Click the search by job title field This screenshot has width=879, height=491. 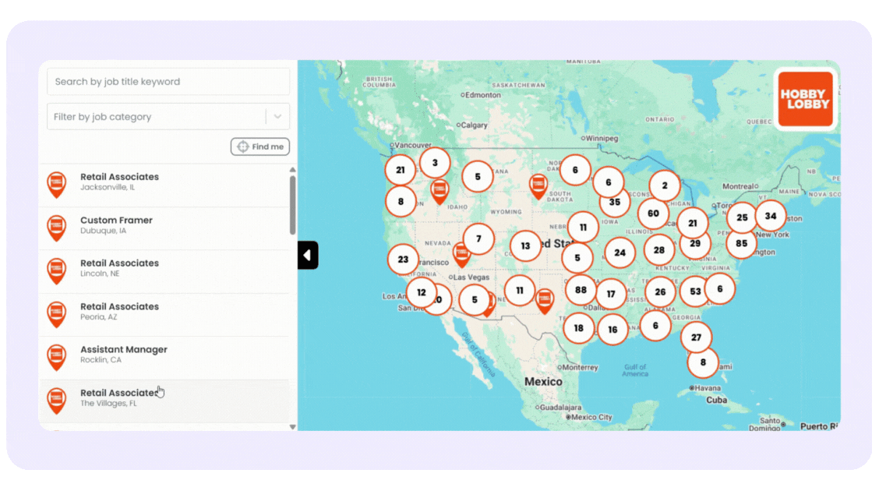168,81
